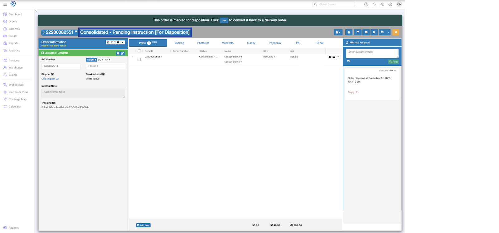Image resolution: width=499 pixels, height=233 pixels.
Task: Open the Manifests tab
Action: point(227,43)
